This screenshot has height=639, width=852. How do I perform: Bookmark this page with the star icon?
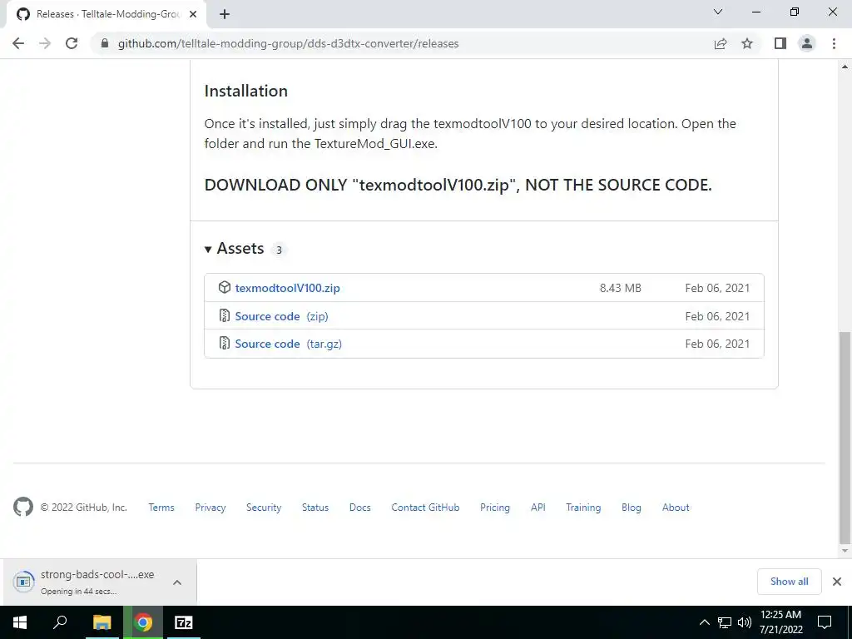click(747, 43)
